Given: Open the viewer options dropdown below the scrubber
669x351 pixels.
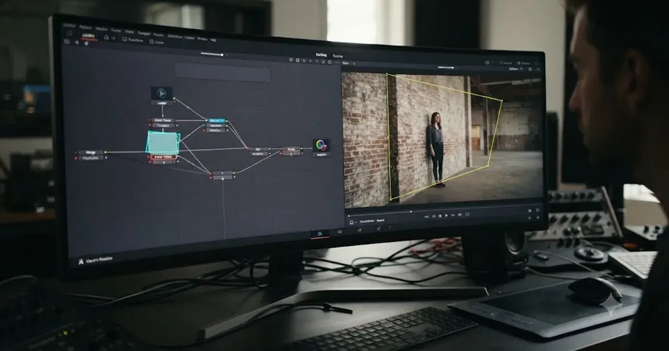Looking at the screenshot, I should coord(353,222).
